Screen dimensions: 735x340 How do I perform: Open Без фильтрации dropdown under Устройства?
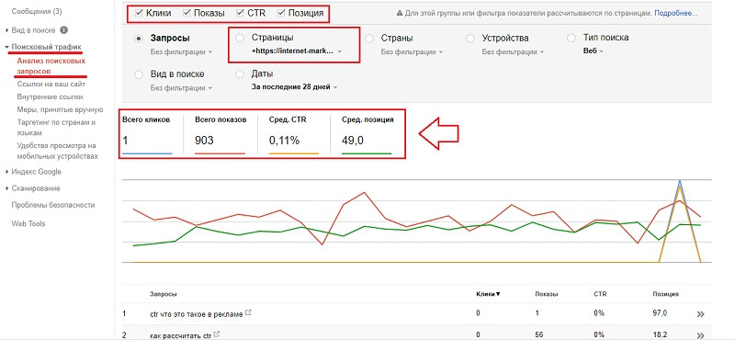coord(514,51)
